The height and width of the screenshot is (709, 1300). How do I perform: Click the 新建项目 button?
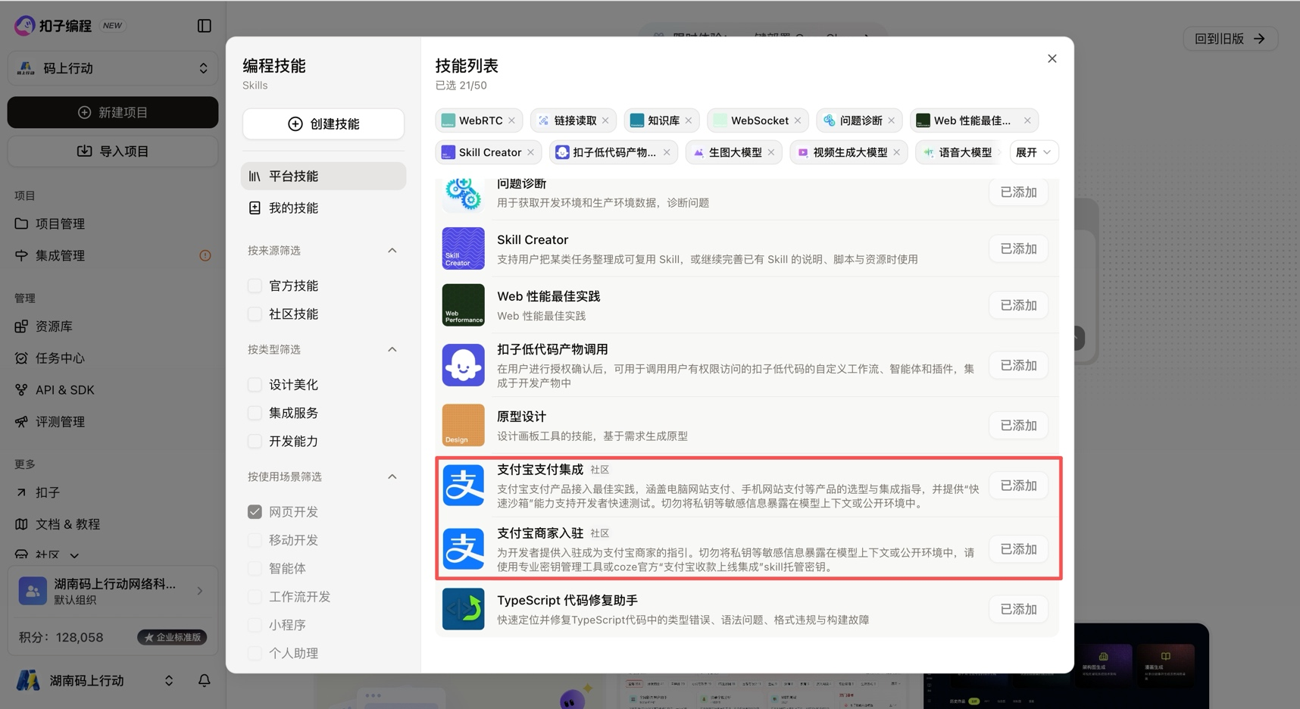[x=113, y=112]
